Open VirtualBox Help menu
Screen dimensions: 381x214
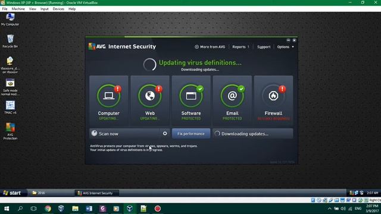(x=72, y=9)
